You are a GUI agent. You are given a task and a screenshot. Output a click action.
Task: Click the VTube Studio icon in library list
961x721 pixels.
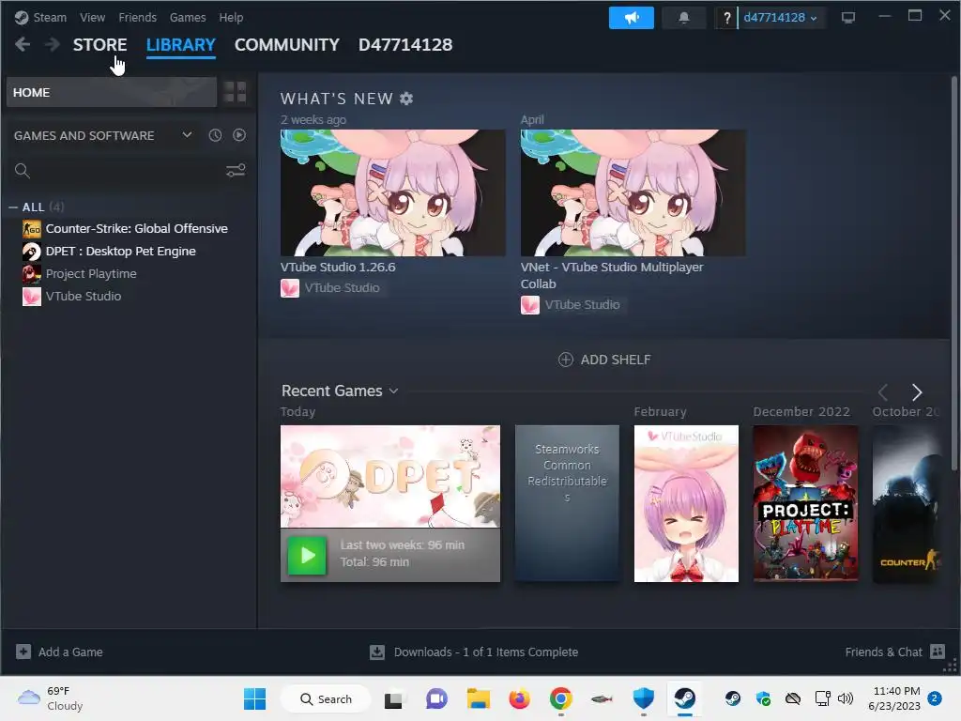[32, 296]
